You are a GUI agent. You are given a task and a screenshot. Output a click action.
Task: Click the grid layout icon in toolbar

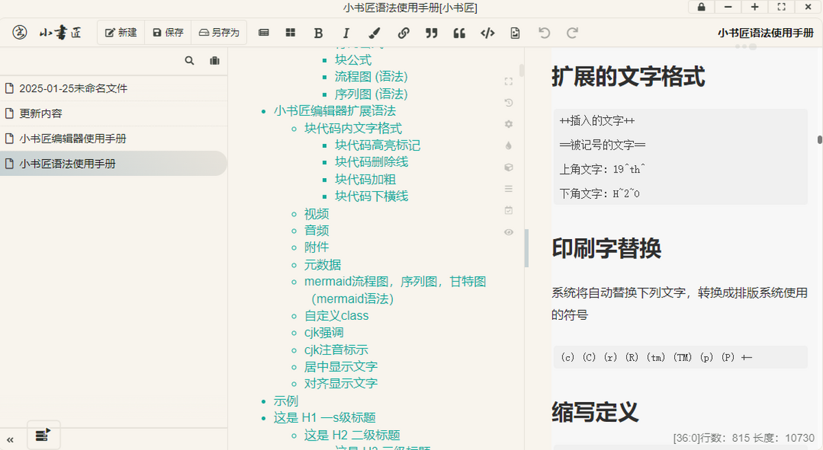coord(291,33)
